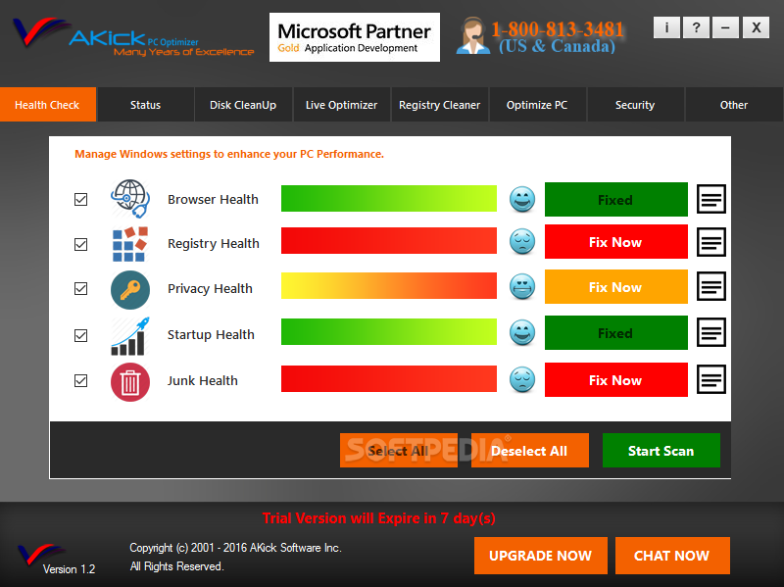Switch to the Health Check tab
The width and height of the screenshot is (784, 587).
click(48, 105)
